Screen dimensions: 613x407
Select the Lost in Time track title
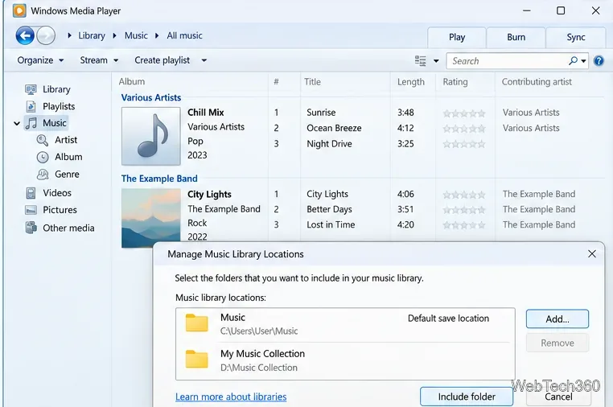point(331,224)
